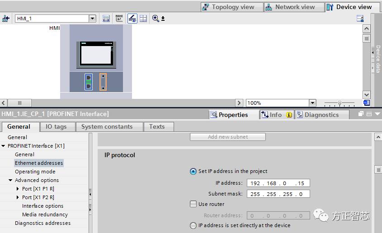Click the overview navigation icon at bottom right

(367, 103)
